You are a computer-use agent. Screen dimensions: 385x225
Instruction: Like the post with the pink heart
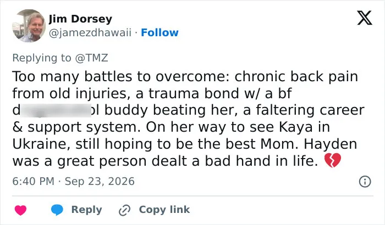click(20, 210)
